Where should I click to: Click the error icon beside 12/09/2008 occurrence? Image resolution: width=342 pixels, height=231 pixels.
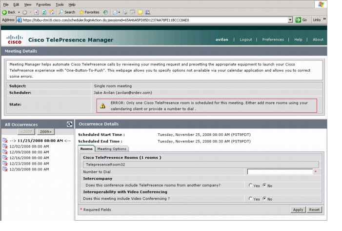(5, 152)
